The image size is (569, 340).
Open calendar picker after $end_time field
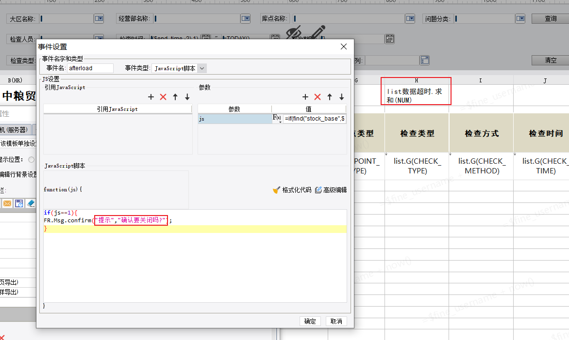click(x=206, y=37)
